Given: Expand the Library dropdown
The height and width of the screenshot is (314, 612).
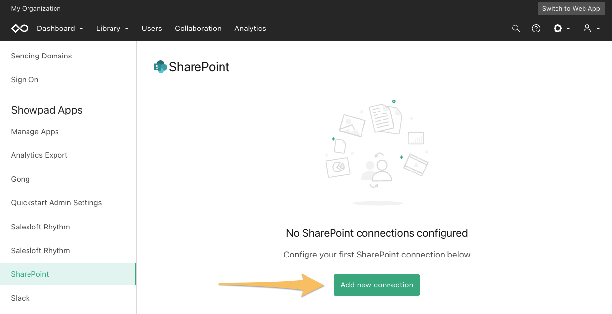Looking at the screenshot, I should tap(112, 29).
